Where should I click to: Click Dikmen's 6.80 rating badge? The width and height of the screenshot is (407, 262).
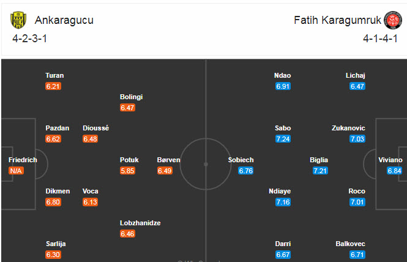53,202
